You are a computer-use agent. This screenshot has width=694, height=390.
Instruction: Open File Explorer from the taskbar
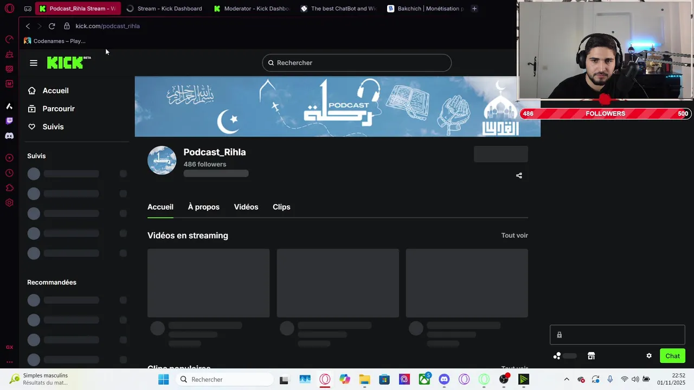click(x=364, y=379)
